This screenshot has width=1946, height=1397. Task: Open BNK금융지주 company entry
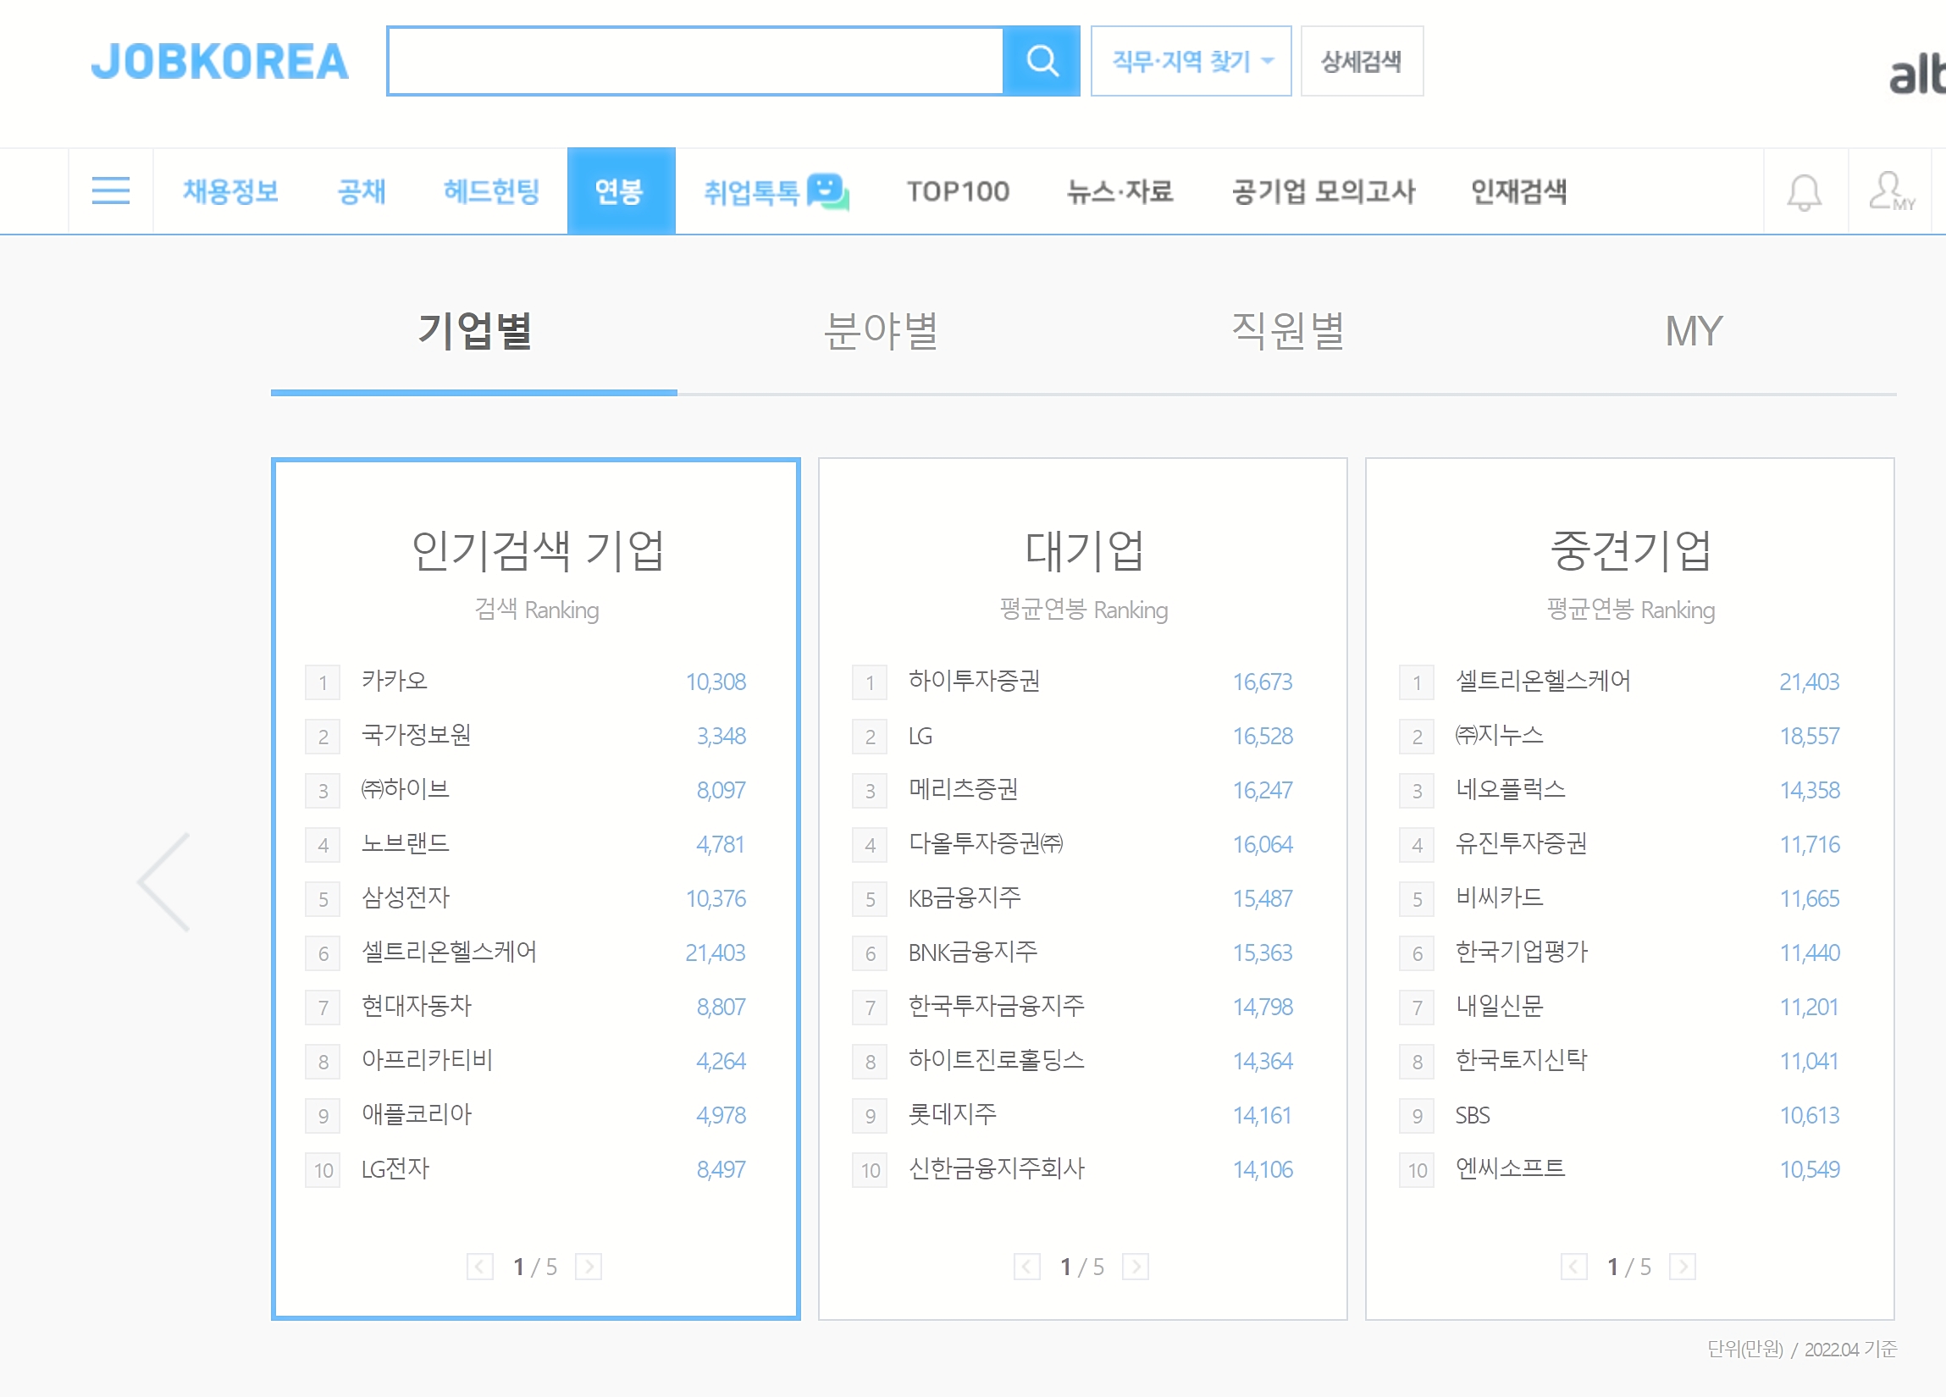tap(973, 952)
